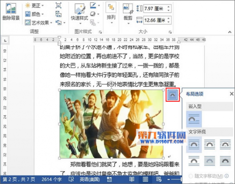The height and width of the screenshot is (184, 235).
Task: Click the rotate handle above the picture
Action: tap(111, 83)
